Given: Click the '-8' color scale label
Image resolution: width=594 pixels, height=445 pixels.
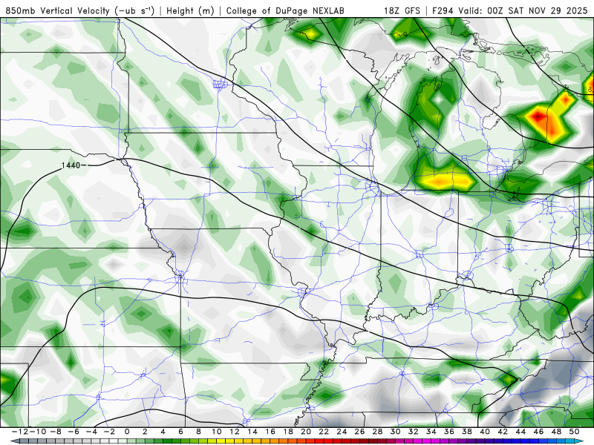Looking at the screenshot, I should point(55,432).
